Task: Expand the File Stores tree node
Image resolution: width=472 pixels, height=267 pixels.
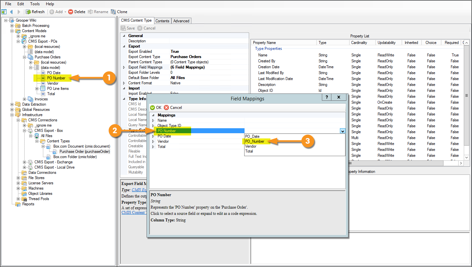Action: [x=18, y=178]
